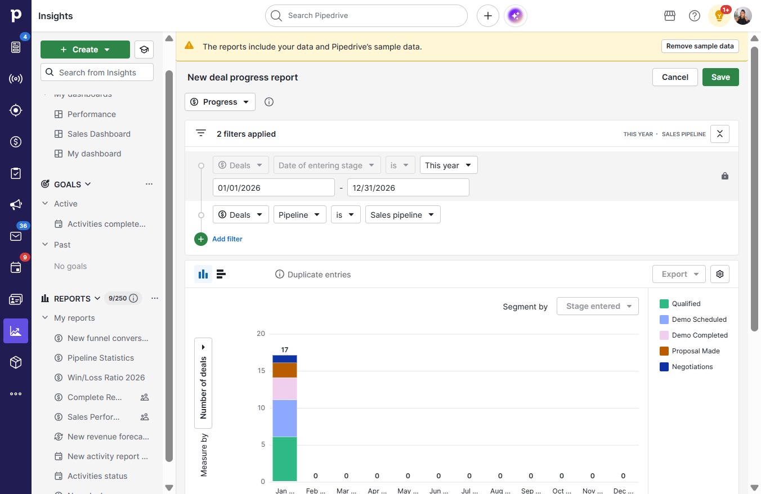Click the Cancel button
761x494 pixels.
(x=675, y=77)
